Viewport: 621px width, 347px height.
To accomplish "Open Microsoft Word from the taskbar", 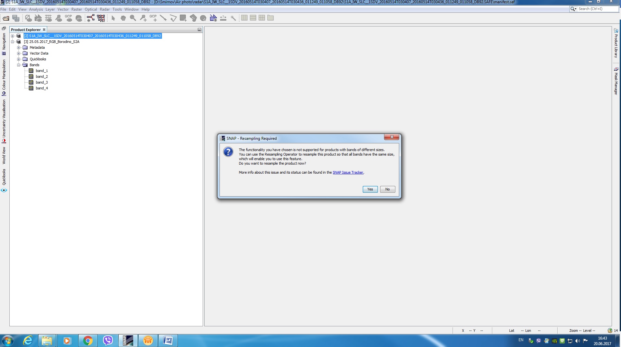I will click(168, 341).
